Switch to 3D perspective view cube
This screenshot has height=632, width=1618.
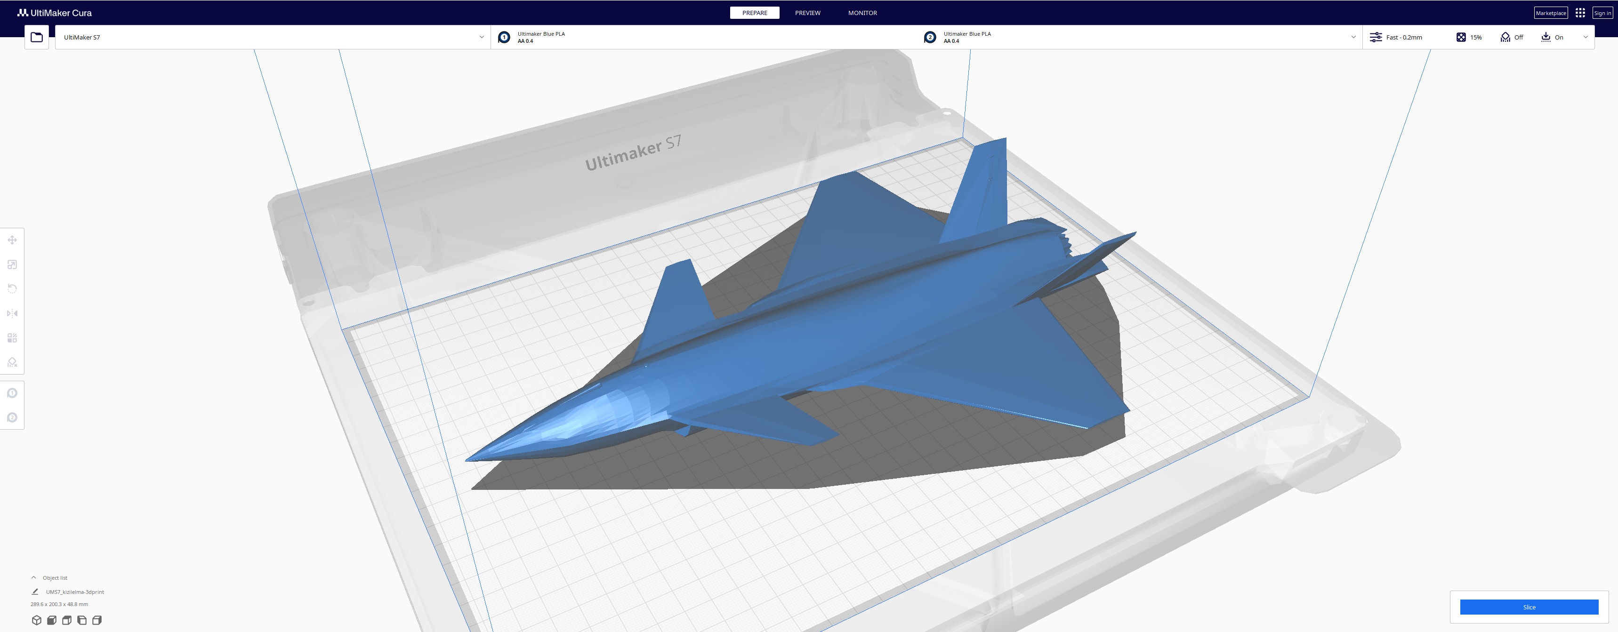[36, 620]
